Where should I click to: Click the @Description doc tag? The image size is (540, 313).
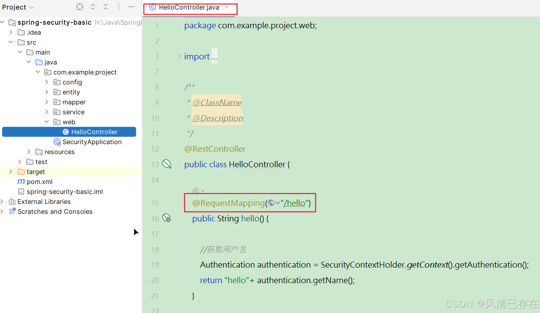[x=218, y=118]
